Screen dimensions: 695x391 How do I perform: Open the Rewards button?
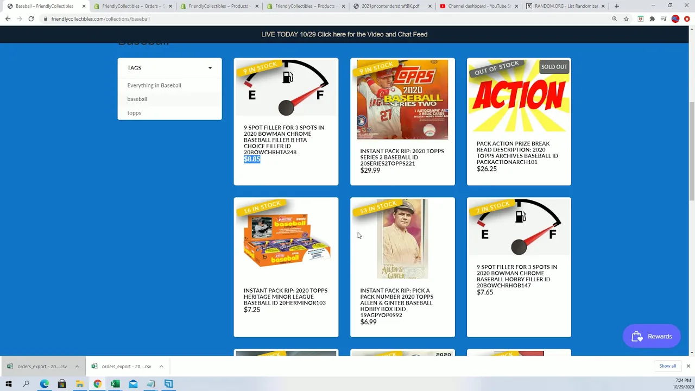[x=652, y=336]
